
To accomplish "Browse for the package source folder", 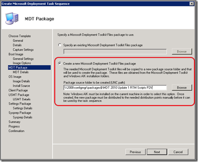I will 182,88.
